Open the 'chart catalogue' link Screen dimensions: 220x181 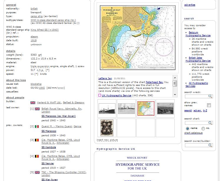coord(193,133)
